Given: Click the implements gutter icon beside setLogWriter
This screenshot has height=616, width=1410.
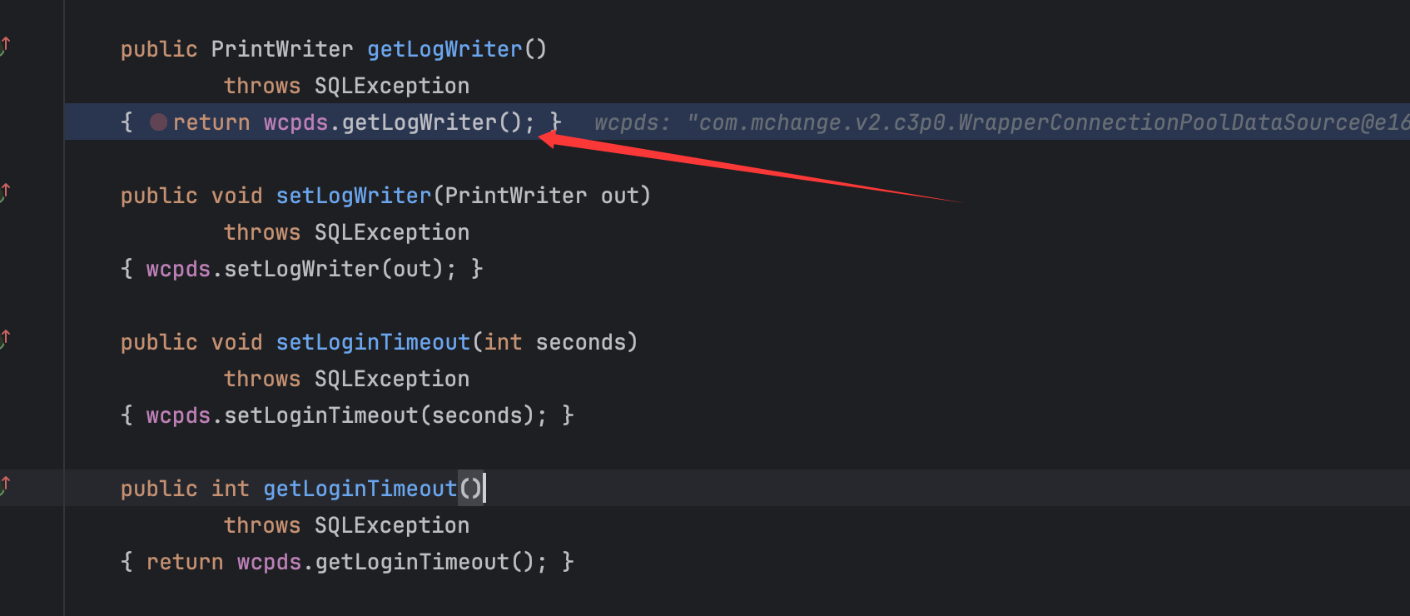Looking at the screenshot, I should pos(5,192).
